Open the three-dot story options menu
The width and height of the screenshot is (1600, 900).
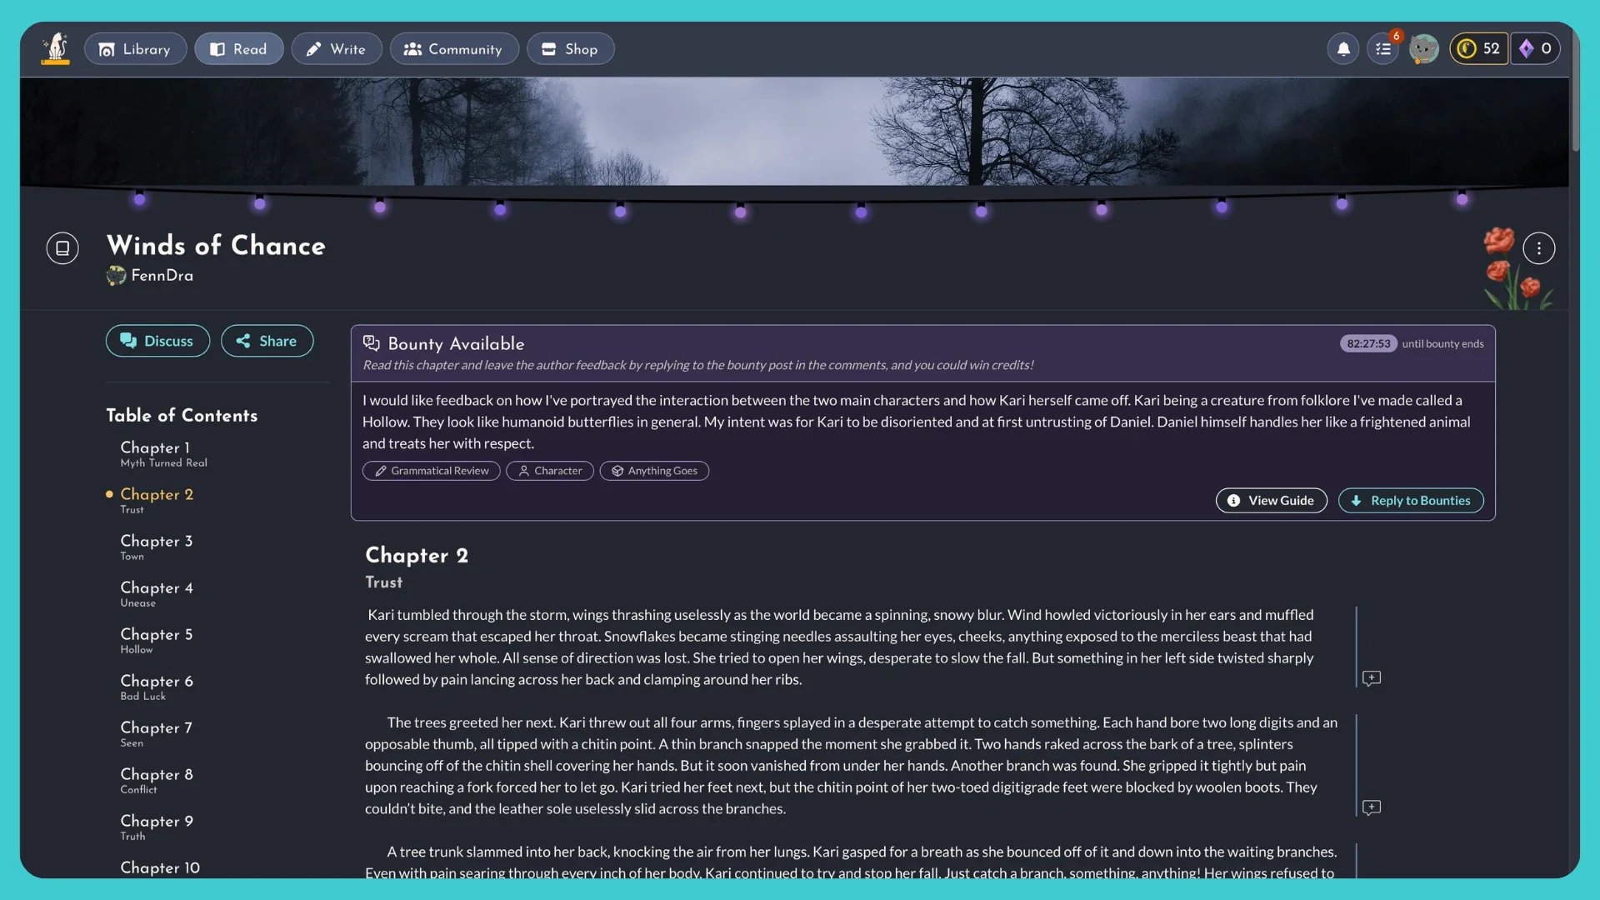[1538, 248]
